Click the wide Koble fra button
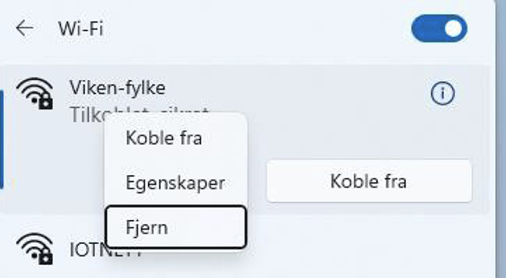 369,181
